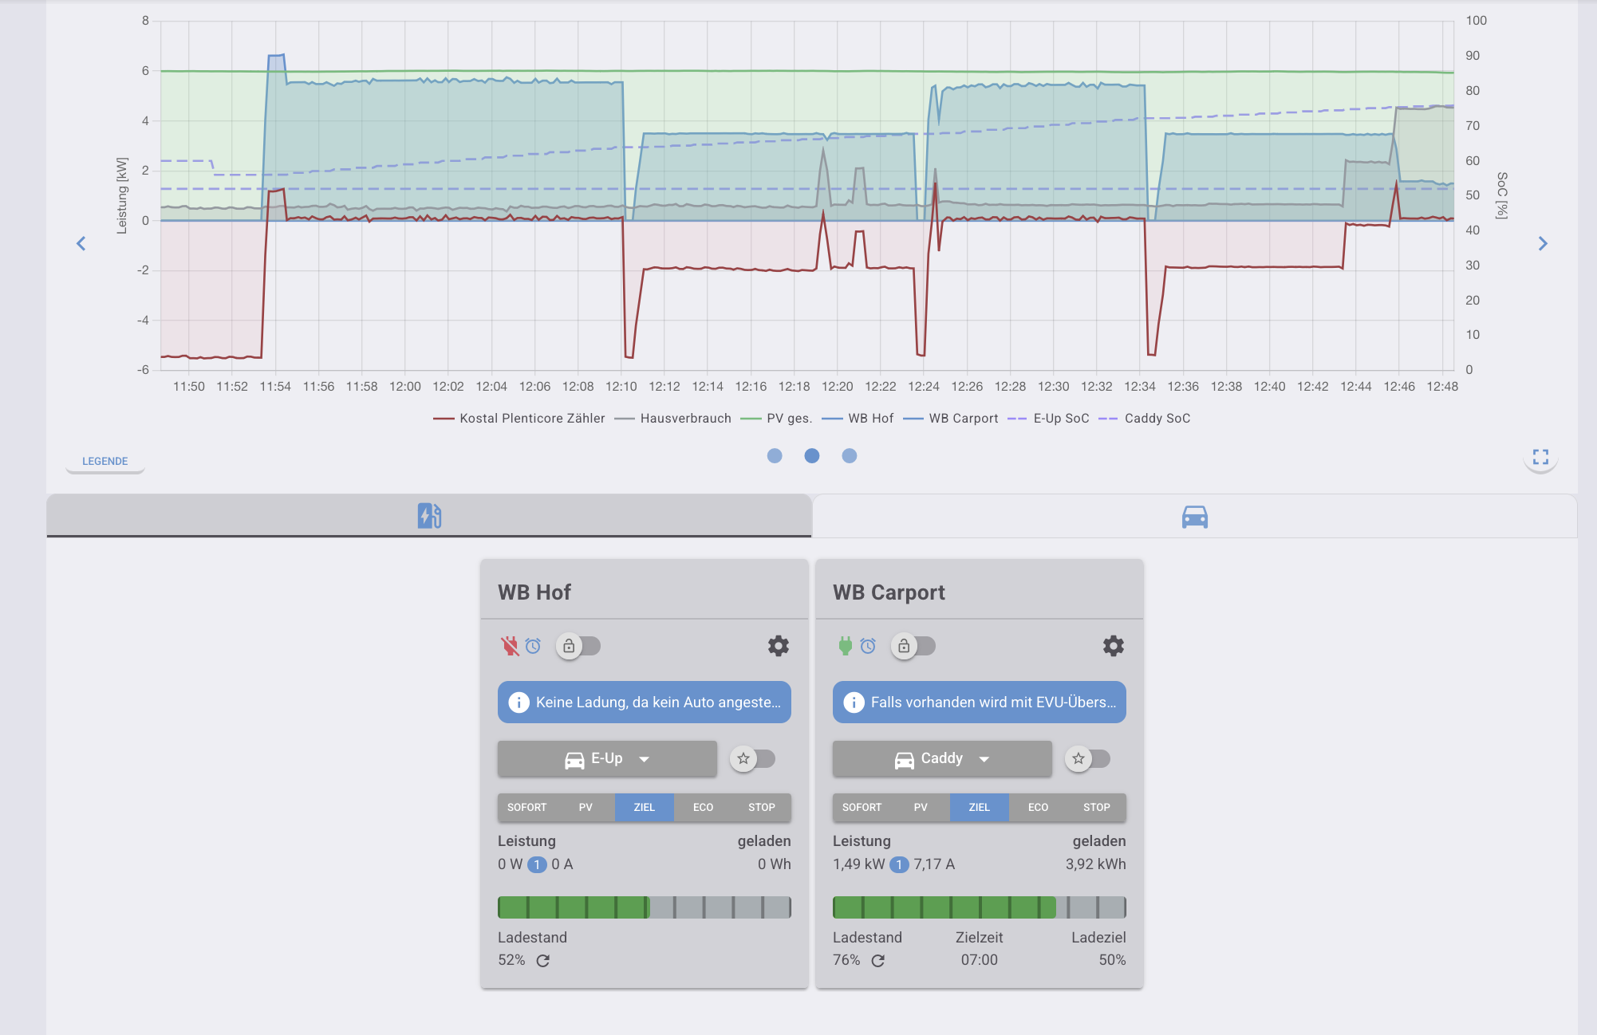Toggle PV ges. series in chart legend
Image resolution: width=1597 pixels, height=1035 pixels.
click(x=777, y=419)
